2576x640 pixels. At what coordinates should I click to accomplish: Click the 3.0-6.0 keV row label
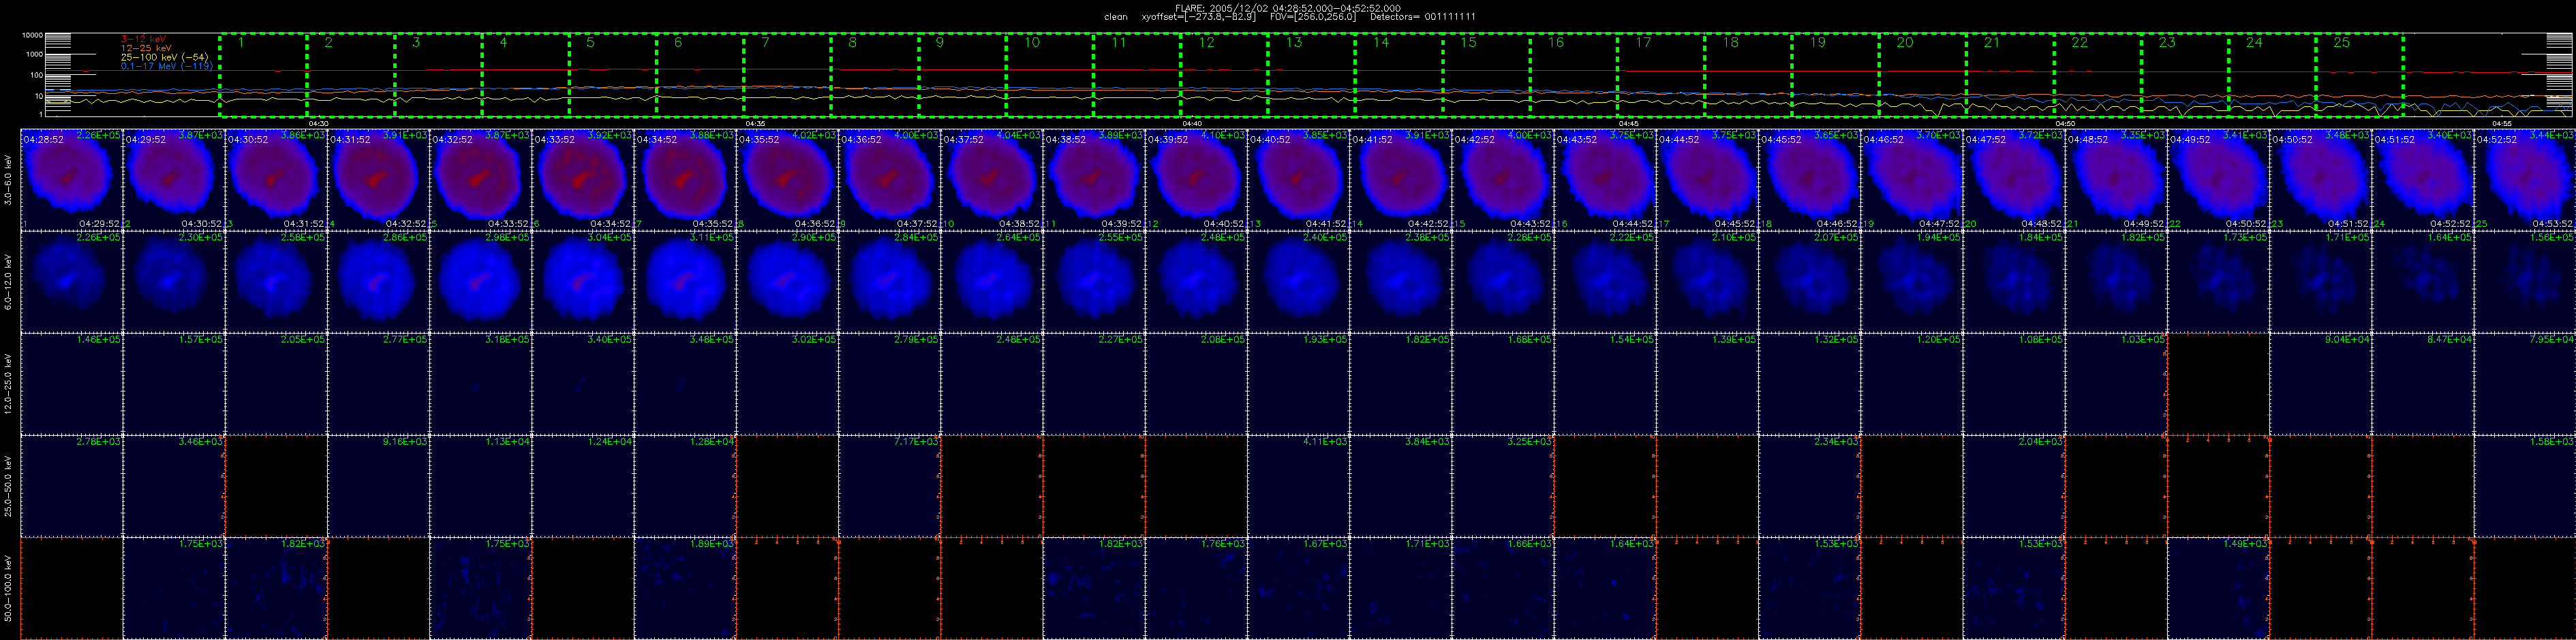(x=9, y=180)
